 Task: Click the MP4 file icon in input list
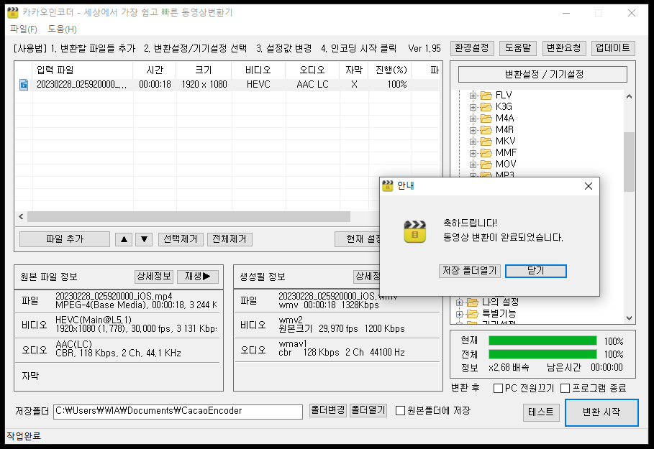[x=24, y=85]
